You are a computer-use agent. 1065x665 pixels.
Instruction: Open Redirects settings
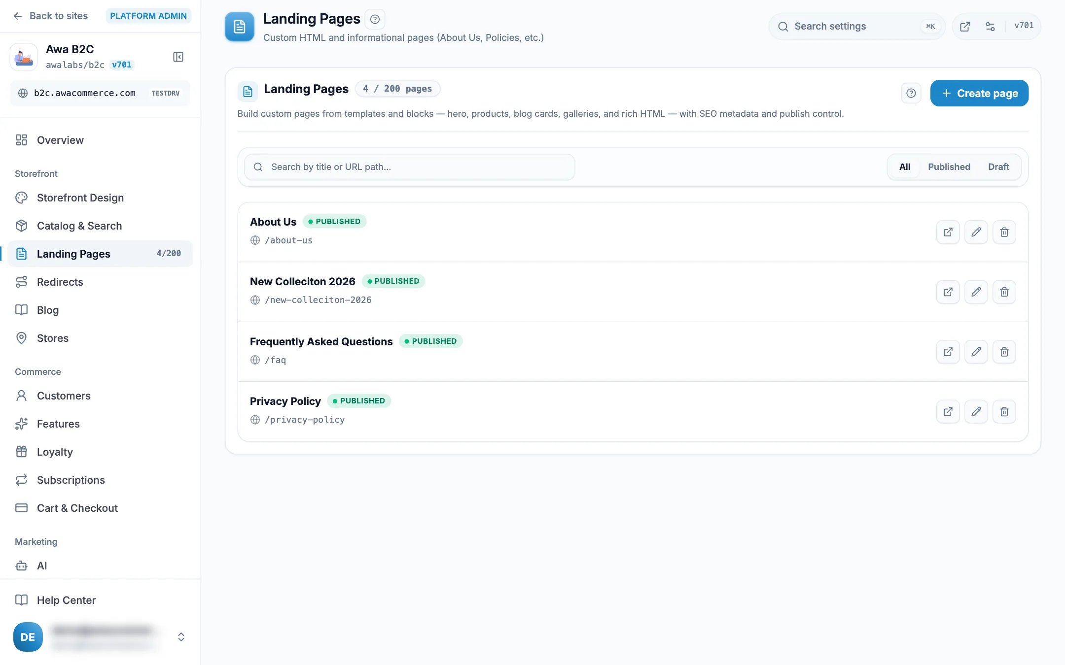pyautogui.click(x=100, y=282)
